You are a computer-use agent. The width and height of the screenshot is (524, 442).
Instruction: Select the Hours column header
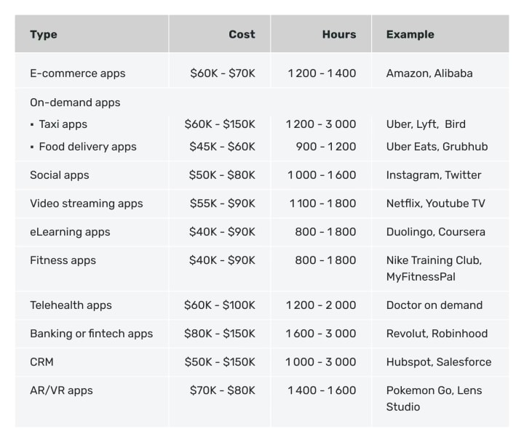(339, 34)
